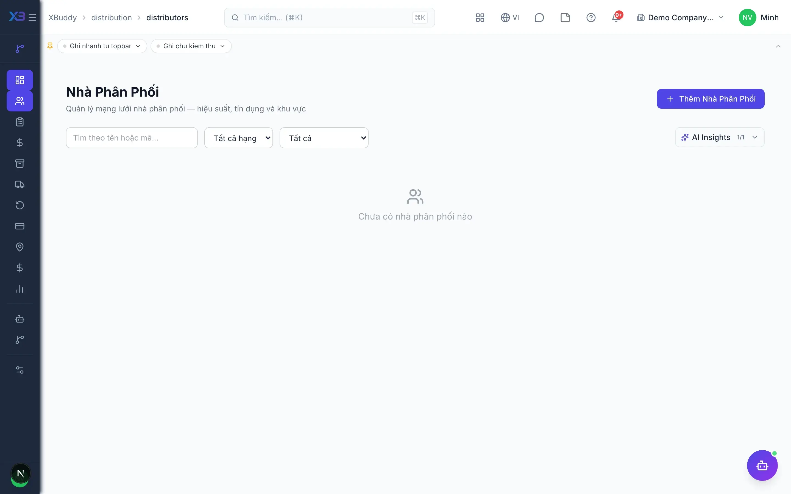Open notifications bell with 9+ badge
791x494 pixels.
[617, 17]
